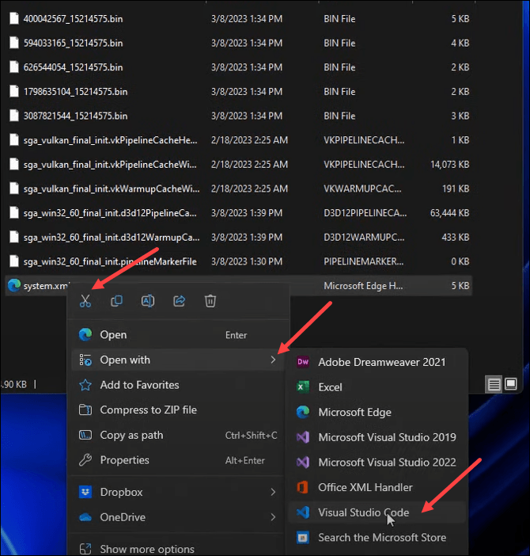Click Search the Microsoft Store
530x556 pixels.
381,537
